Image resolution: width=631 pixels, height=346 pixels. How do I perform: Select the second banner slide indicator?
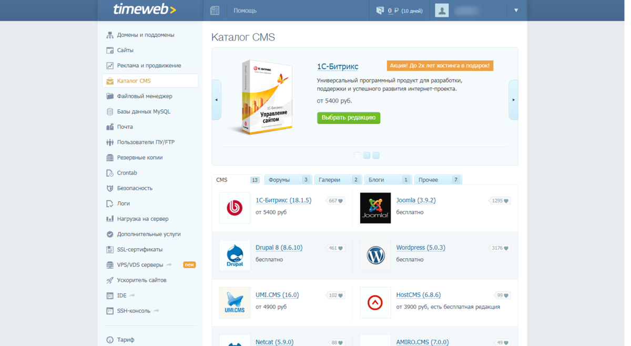pos(367,156)
